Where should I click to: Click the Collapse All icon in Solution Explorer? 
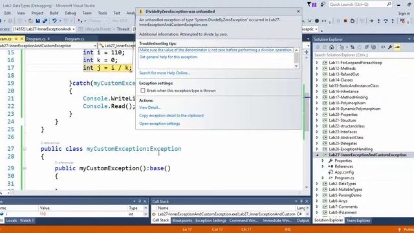pos(366,47)
